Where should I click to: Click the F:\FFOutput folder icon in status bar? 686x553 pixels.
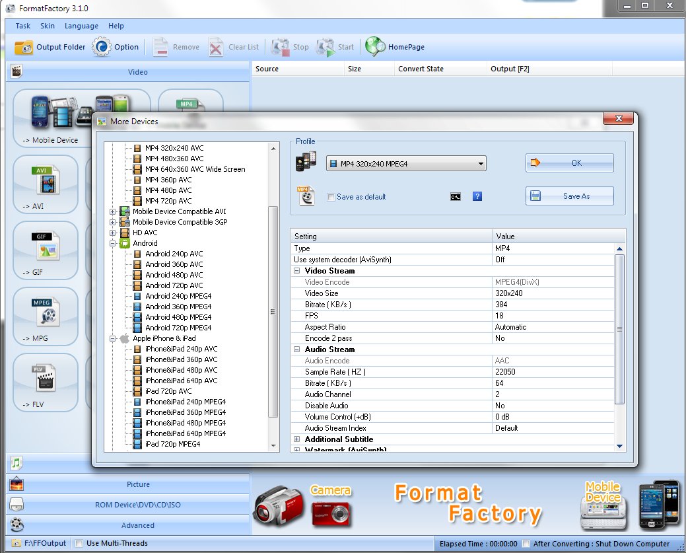[16, 543]
